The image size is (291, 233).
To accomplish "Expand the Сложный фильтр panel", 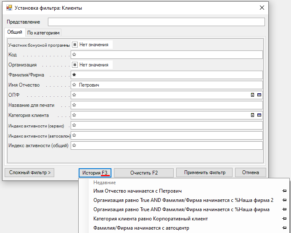I will (29, 172).
